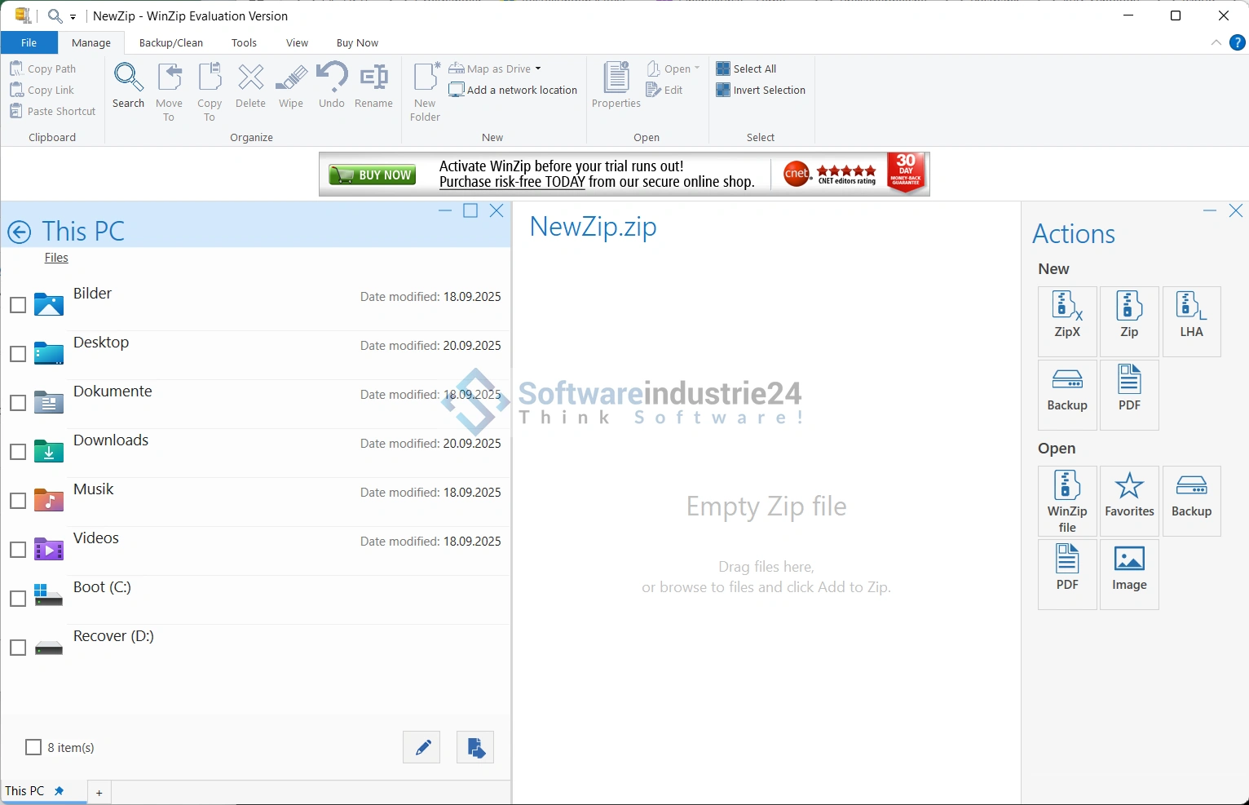
Task: Go back using the This PC arrow
Action: point(20,232)
